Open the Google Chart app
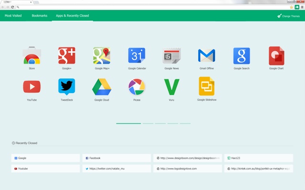 [276, 56]
